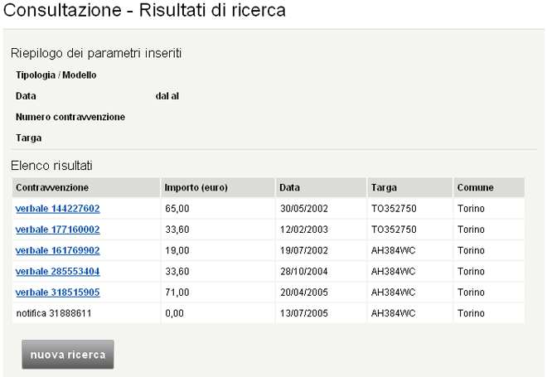Click the Targa column header in results table
This screenshot has height=377, width=547.
point(384,187)
